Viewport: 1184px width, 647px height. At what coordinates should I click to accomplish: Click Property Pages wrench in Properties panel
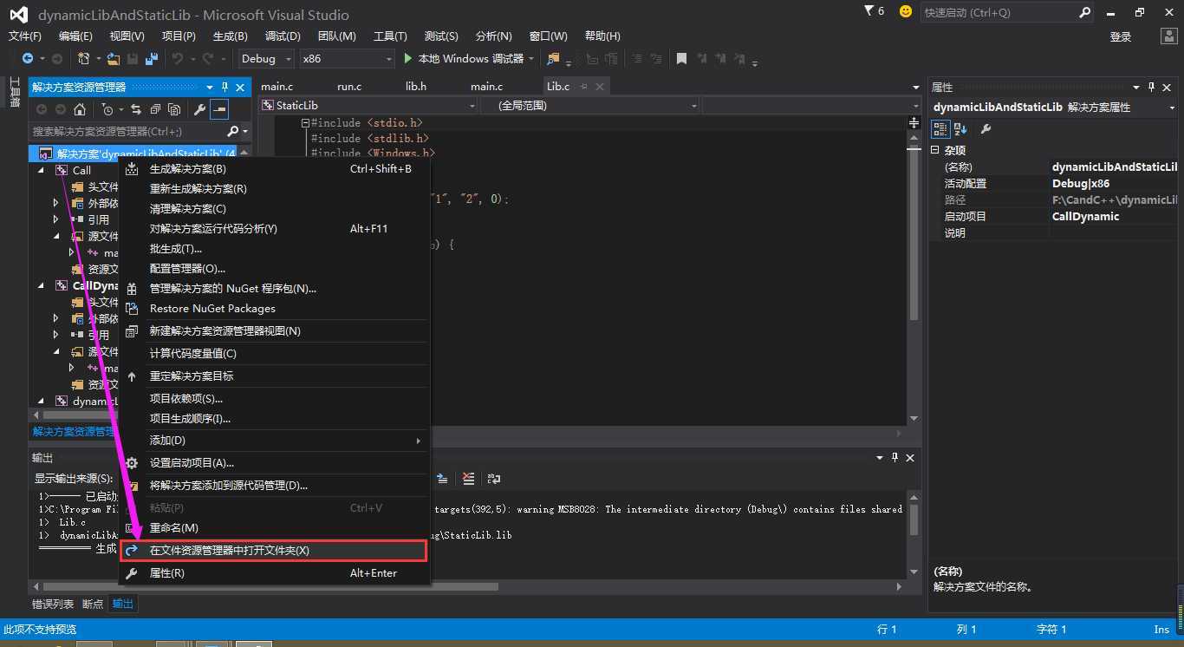986,129
